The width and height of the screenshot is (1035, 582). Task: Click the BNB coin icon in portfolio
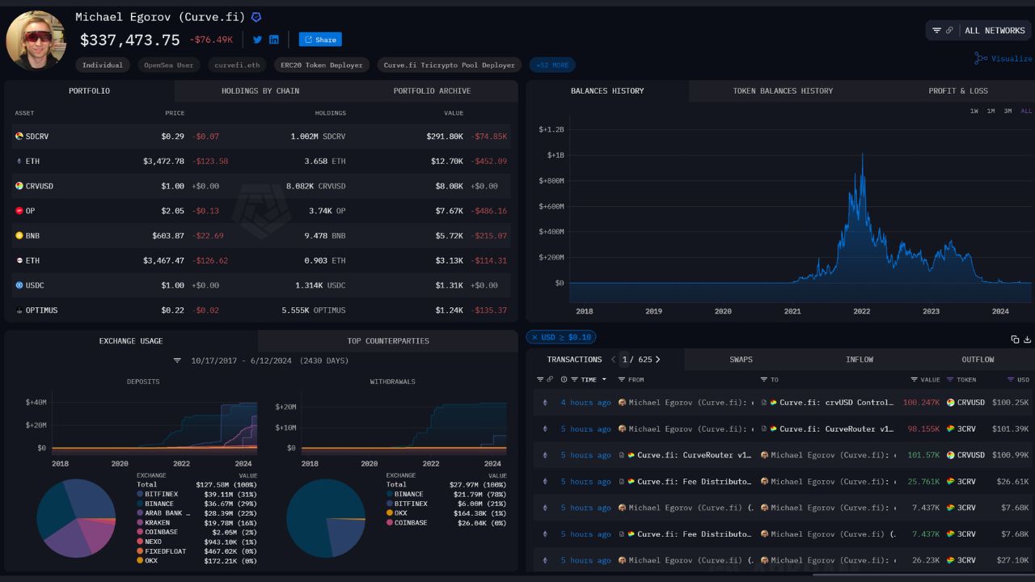[19, 236]
